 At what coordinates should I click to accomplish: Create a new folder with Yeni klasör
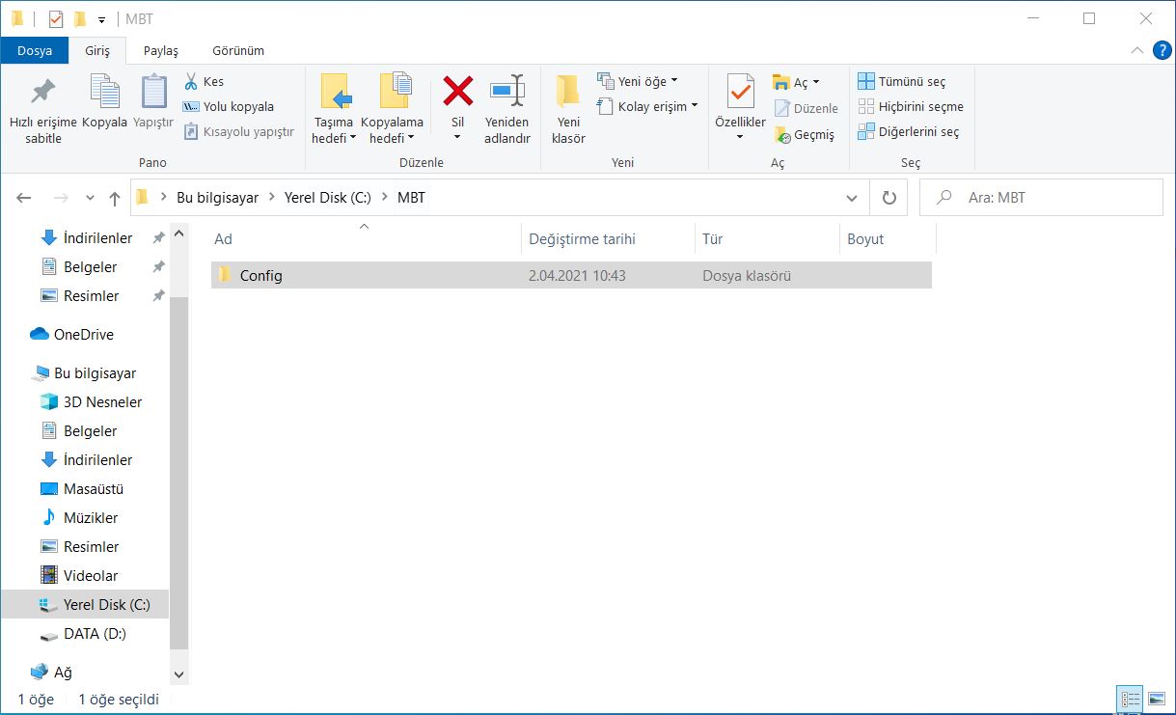(x=568, y=92)
